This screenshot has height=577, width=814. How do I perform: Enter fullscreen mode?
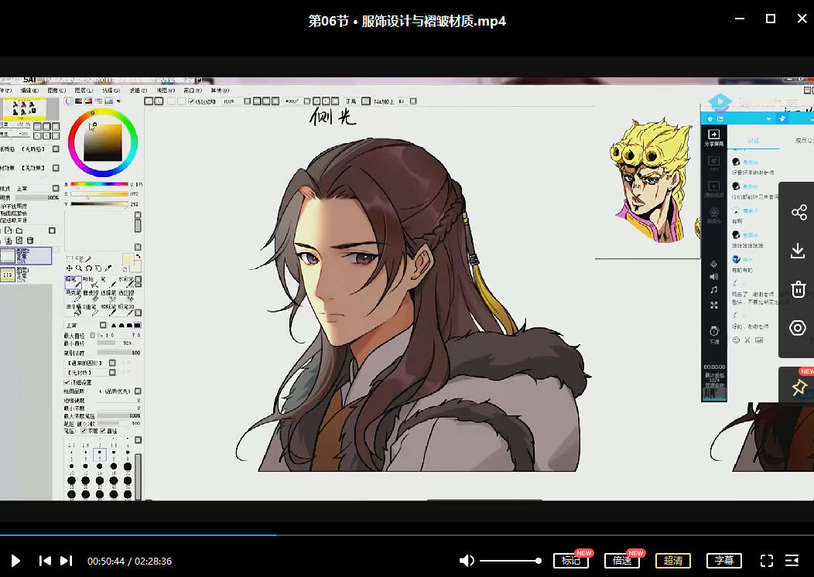point(767,561)
